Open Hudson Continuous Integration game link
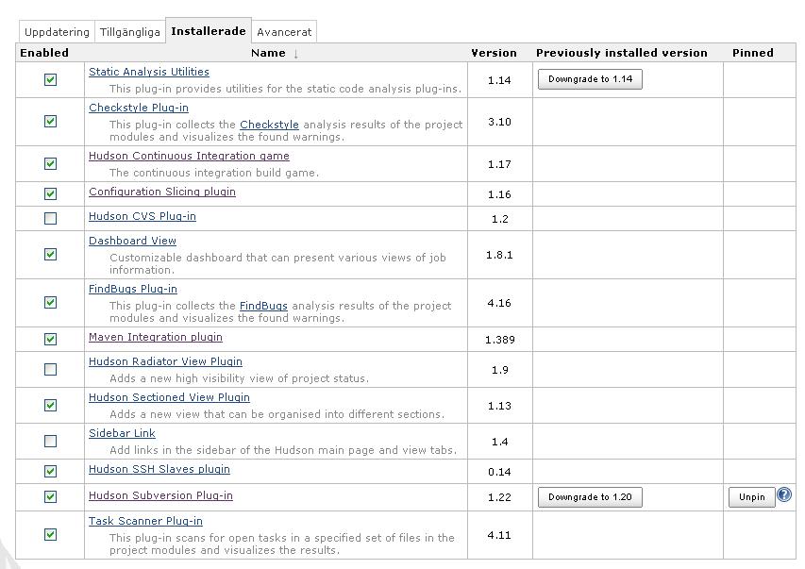This screenshot has height=569, width=805. tap(189, 156)
